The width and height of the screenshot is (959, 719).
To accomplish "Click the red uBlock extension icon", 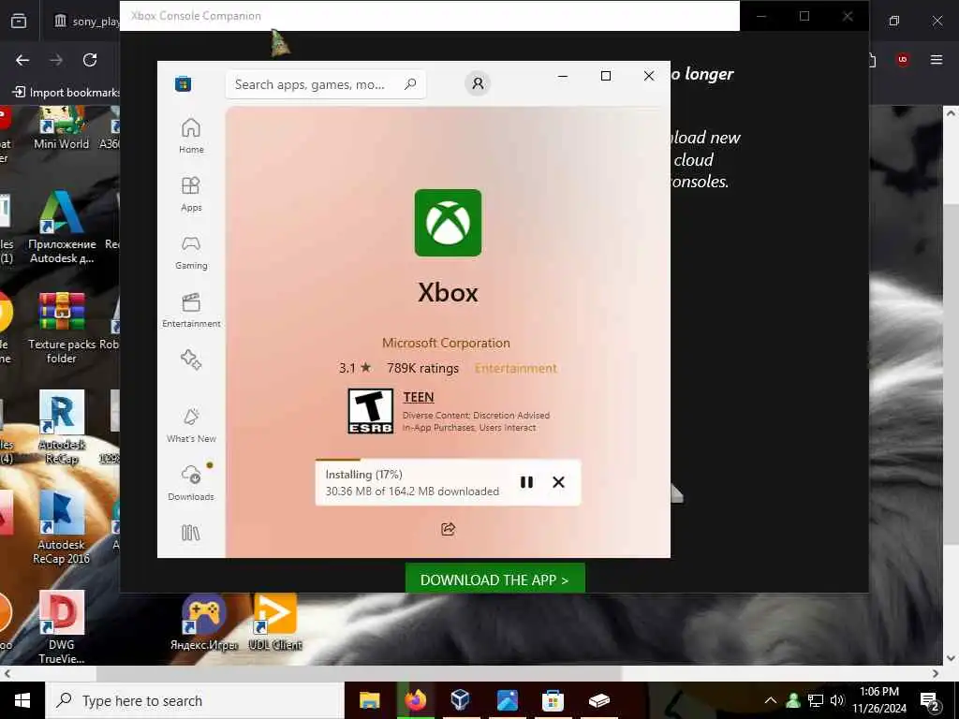I will 902,59.
